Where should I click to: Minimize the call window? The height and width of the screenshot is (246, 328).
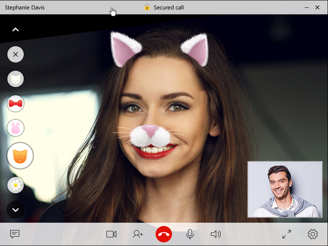(x=307, y=8)
